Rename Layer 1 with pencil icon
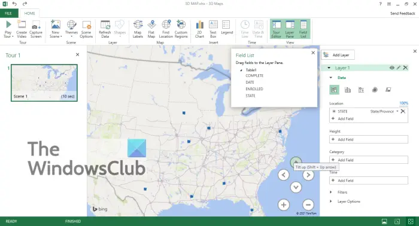The width and height of the screenshot is (419, 226). (x=399, y=68)
